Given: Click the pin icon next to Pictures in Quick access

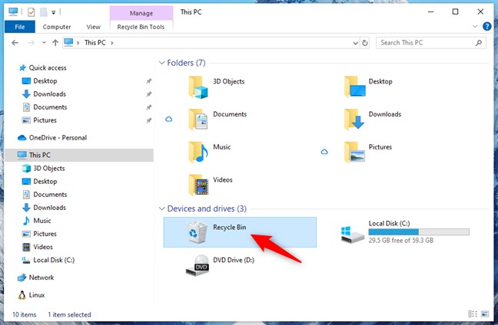Looking at the screenshot, I should [148, 120].
